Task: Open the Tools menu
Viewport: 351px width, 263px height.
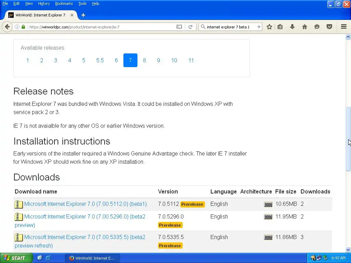Action: [82, 3]
